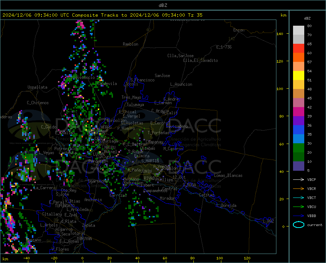Click the 'km' label at bottom-left corner
This screenshot has width=326, height=263.
click(5, 259)
